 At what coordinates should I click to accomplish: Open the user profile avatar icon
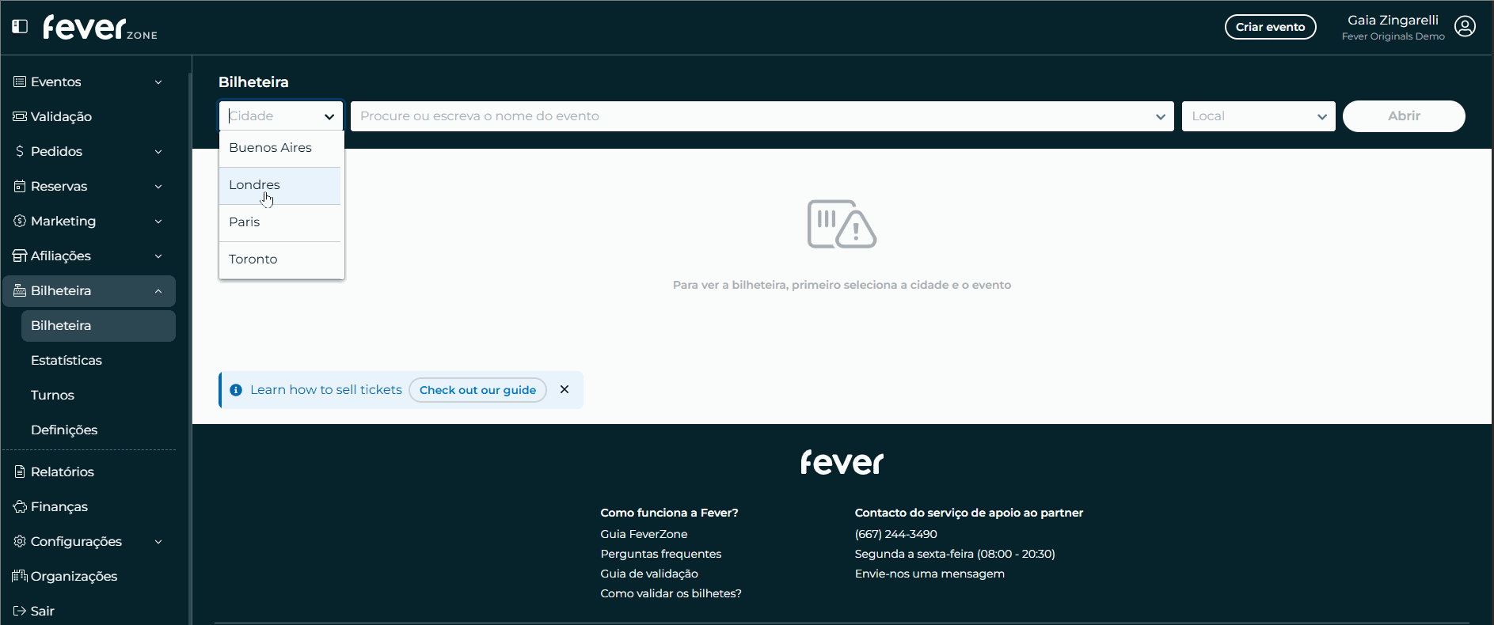click(x=1465, y=27)
